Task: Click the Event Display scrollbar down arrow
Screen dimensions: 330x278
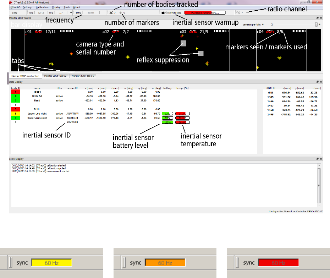Action: tap(319, 205)
